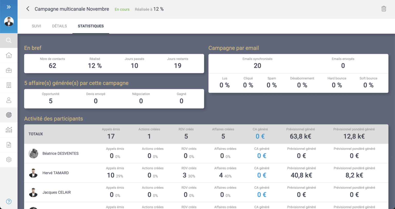Click the name Hervé TAMARD
Screen dimensions: 395x209
pyautogui.click(x=56, y=173)
